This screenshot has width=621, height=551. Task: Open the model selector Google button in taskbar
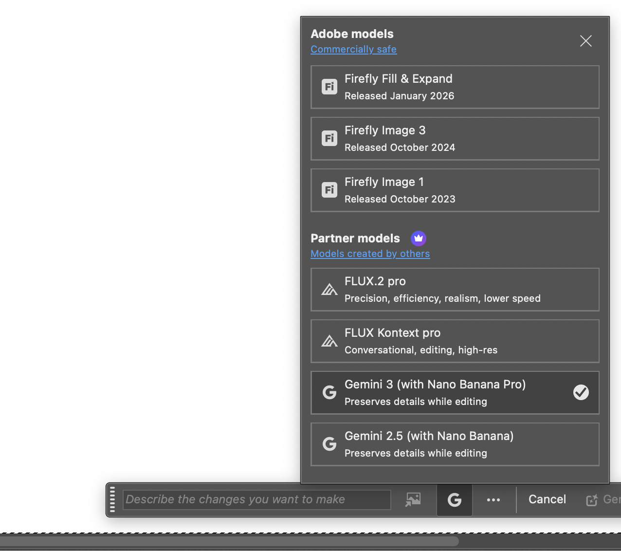coord(455,500)
